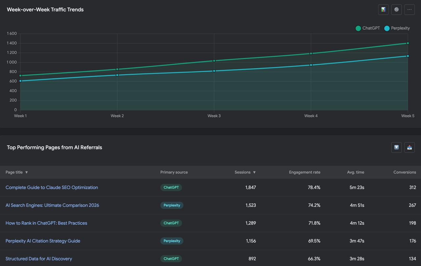421x266 pixels.
Task: Sort by Page title column arrow
Action: 27,172
